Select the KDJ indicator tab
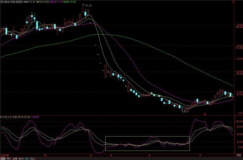This screenshot has width=243, height=160. 27,158
